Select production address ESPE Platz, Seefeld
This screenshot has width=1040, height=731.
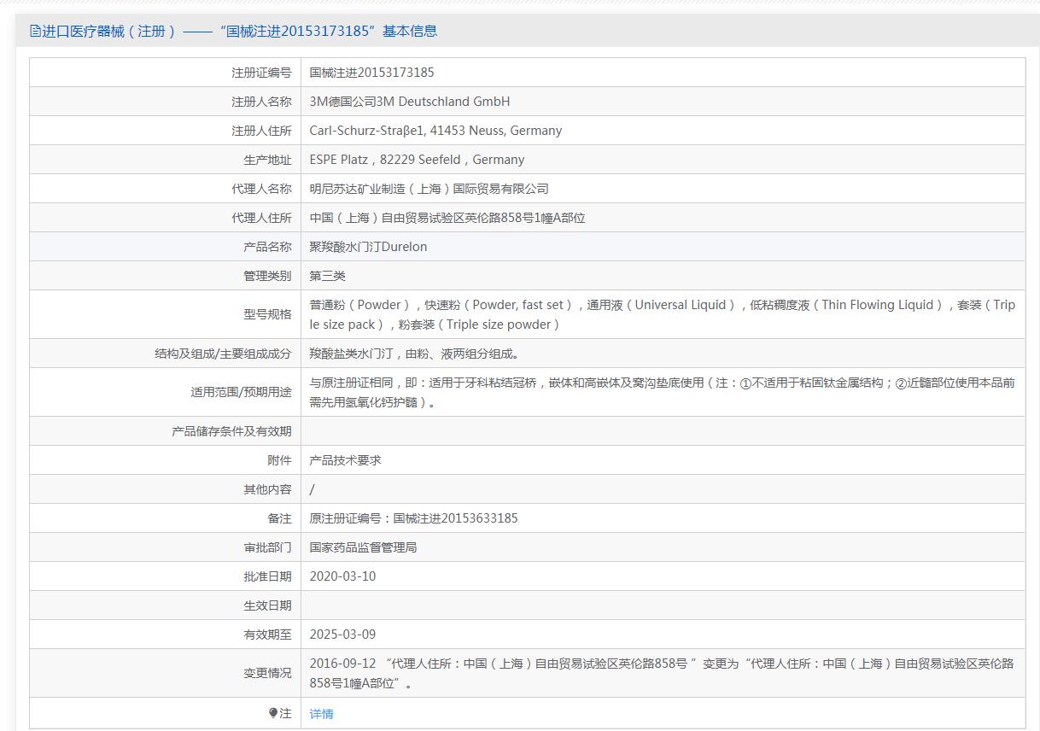[417, 160]
